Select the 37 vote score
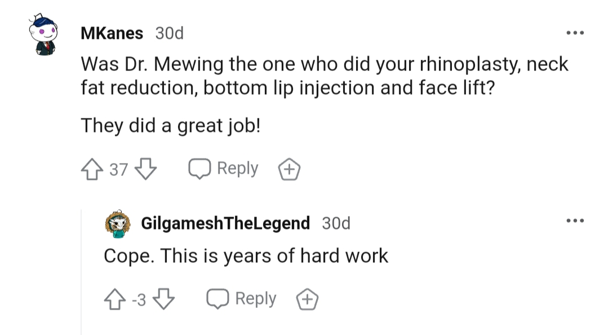The height and width of the screenshot is (335, 608). pos(119,170)
